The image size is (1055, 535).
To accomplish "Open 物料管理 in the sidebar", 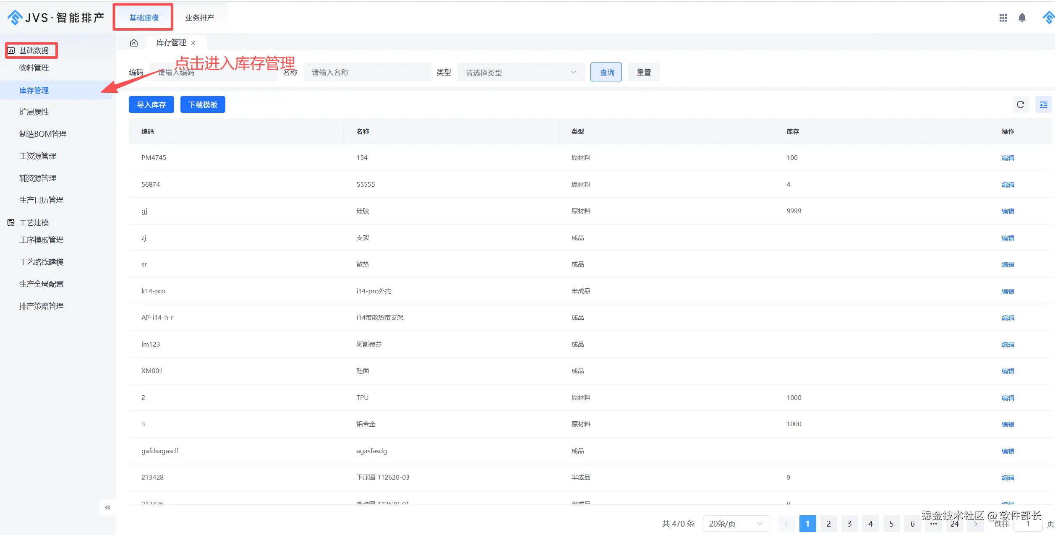I will coord(34,68).
